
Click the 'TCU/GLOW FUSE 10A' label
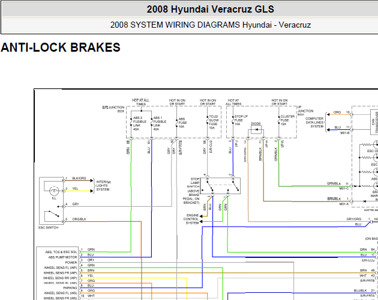214,122
